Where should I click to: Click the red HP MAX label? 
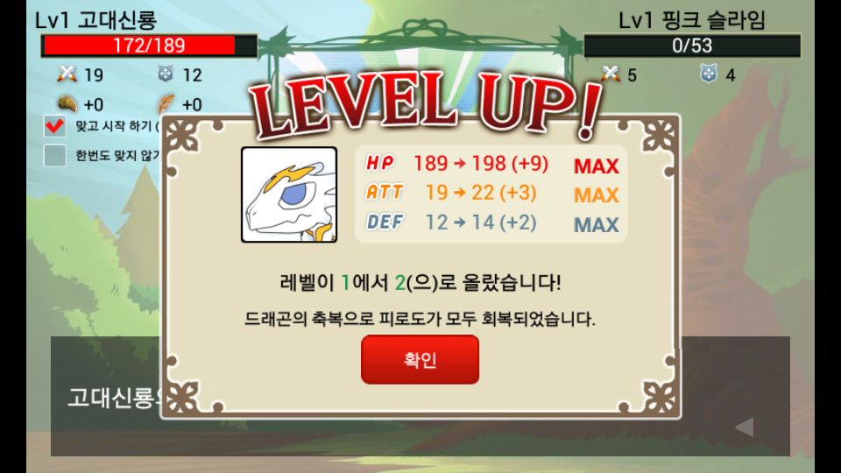click(x=596, y=166)
